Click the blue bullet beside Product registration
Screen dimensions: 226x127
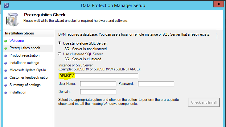(x=6, y=56)
